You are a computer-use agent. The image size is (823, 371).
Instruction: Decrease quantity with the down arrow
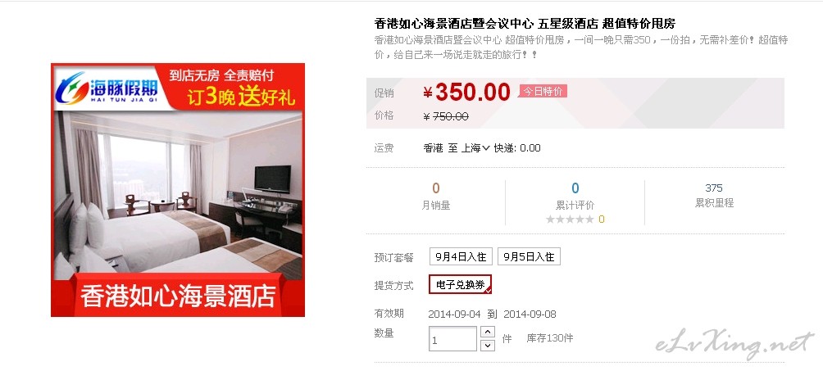tap(488, 346)
